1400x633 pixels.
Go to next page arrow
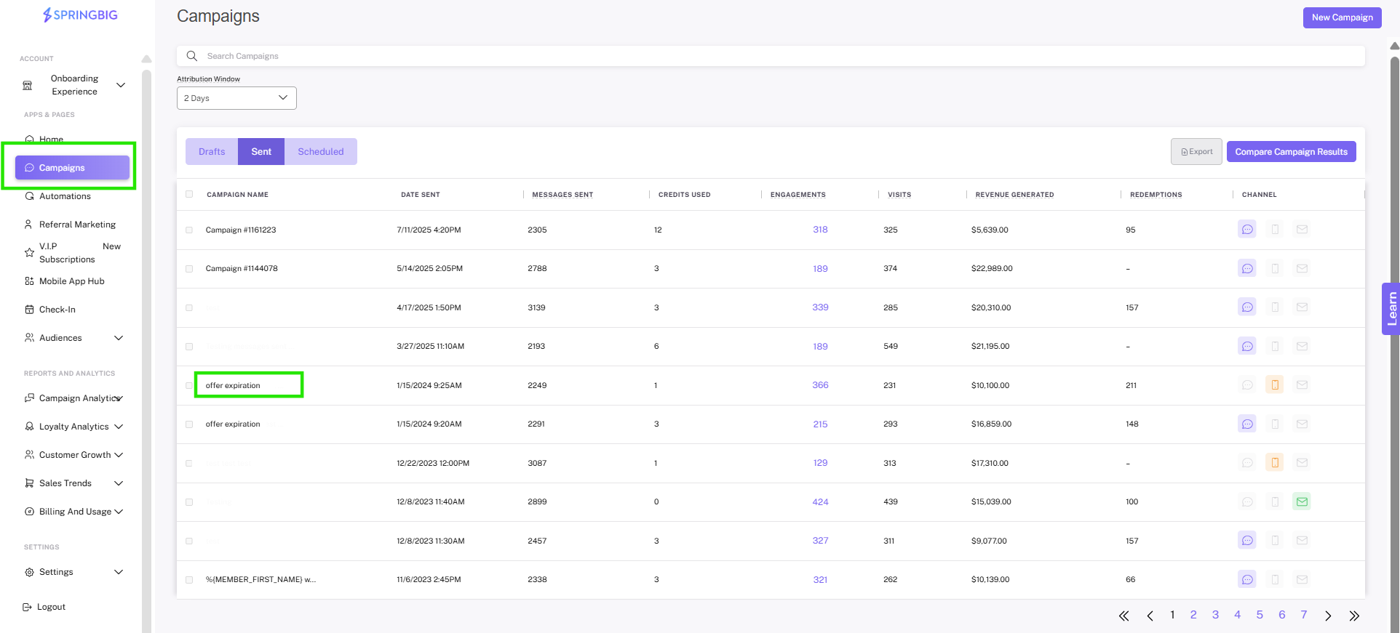pos(1328,616)
